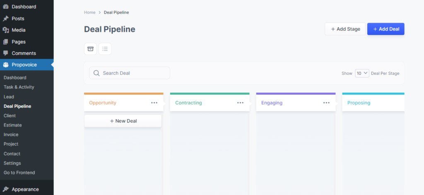Image resolution: width=424 pixels, height=195 pixels.
Task: Click the Add Stage button
Action: [345, 29]
